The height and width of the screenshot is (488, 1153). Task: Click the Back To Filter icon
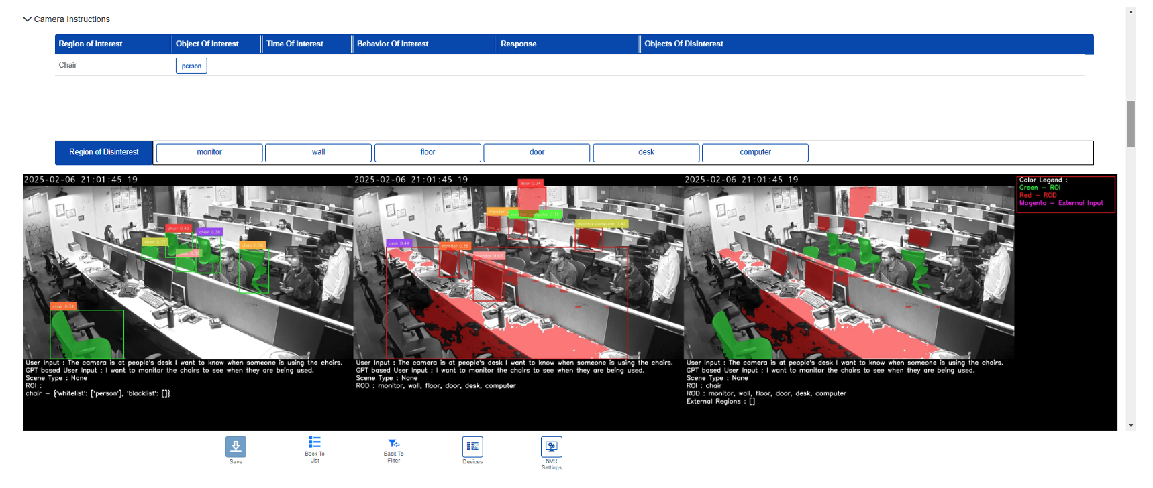[x=393, y=444]
